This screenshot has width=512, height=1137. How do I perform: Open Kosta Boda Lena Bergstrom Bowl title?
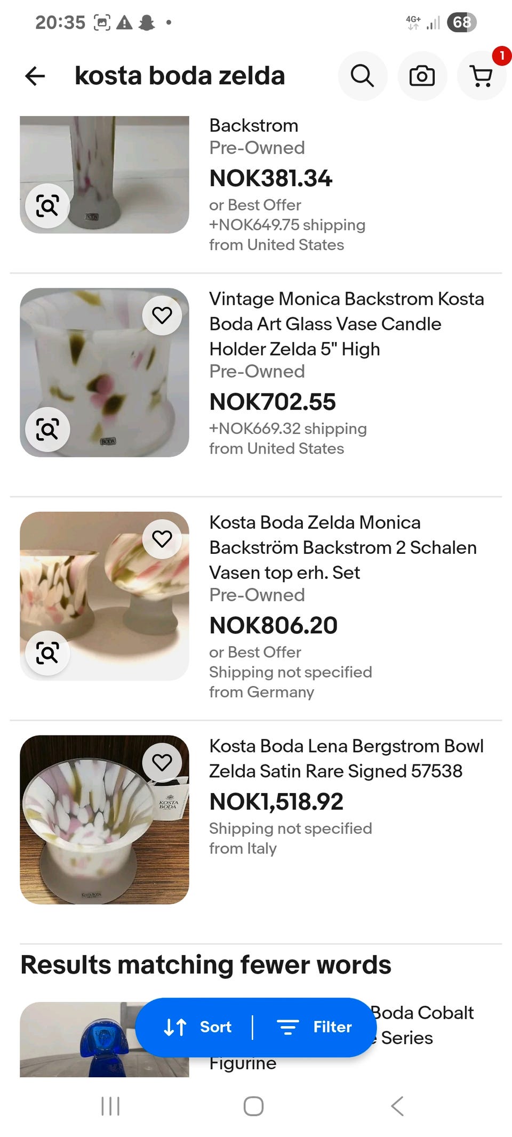346,759
